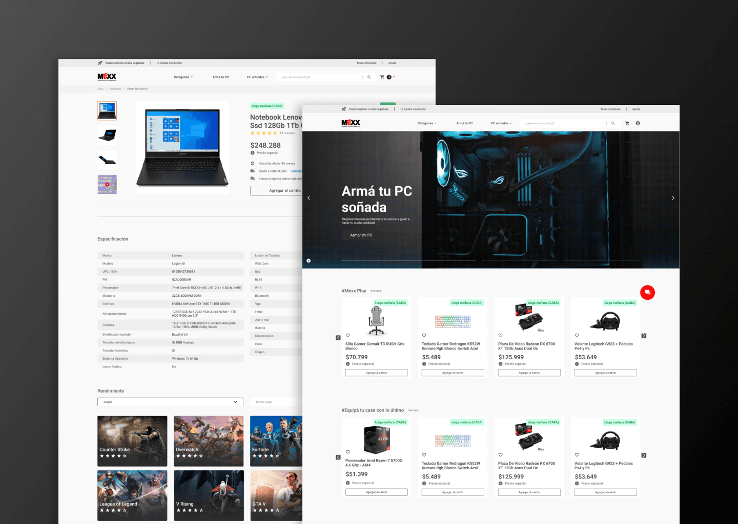Click Mexx empresas in back window top bar
The image size is (738, 524).
tap(366, 63)
